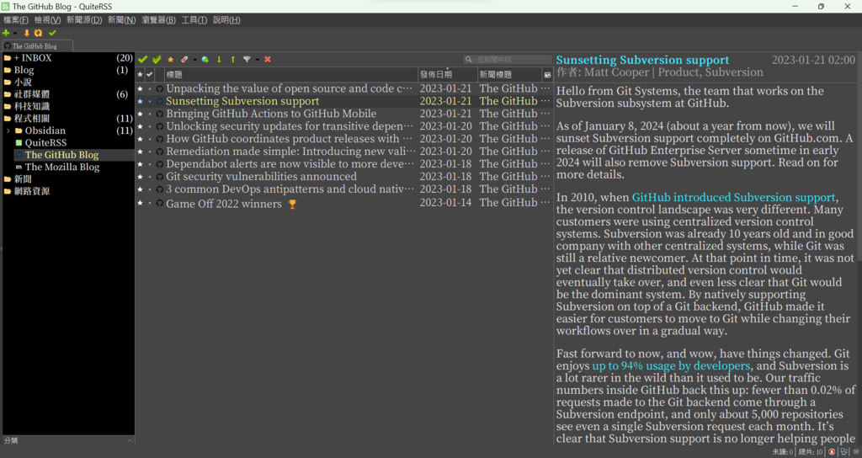Viewport: 862px width, 458px height.
Task: Select The GitHub Blog tab
Action: click(x=37, y=46)
